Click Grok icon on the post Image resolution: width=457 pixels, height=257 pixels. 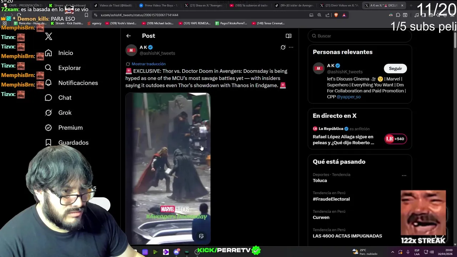[283, 47]
